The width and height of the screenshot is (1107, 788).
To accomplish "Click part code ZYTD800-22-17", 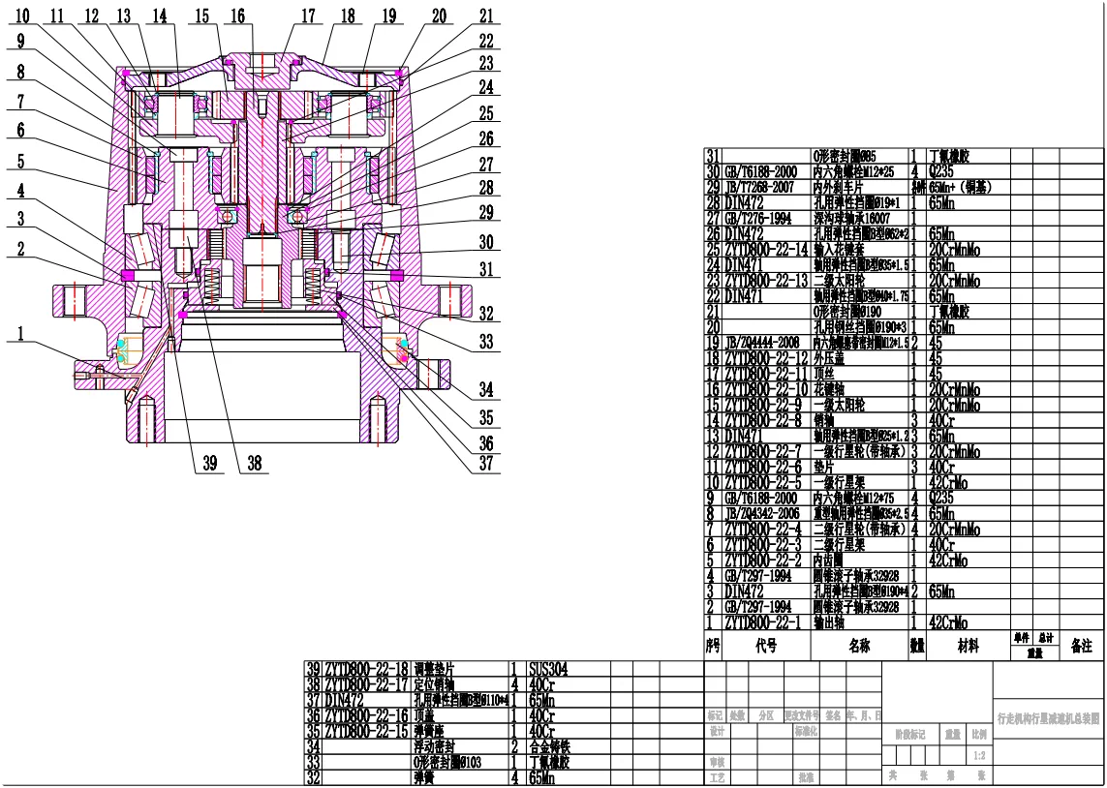I will [366, 683].
